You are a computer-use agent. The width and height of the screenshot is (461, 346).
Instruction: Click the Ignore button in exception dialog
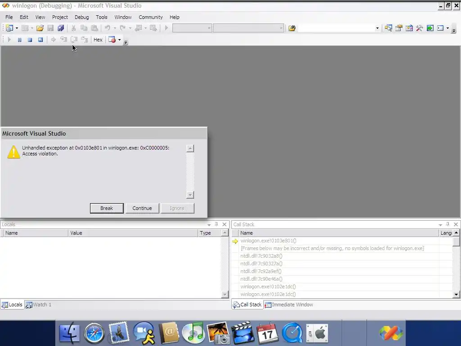click(x=177, y=208)
